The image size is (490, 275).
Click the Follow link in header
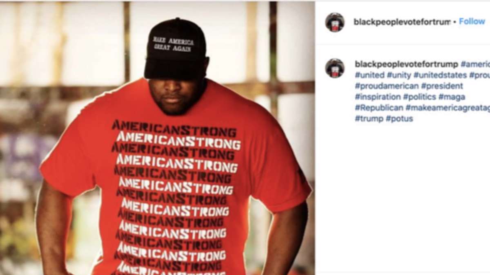point(472,22)
